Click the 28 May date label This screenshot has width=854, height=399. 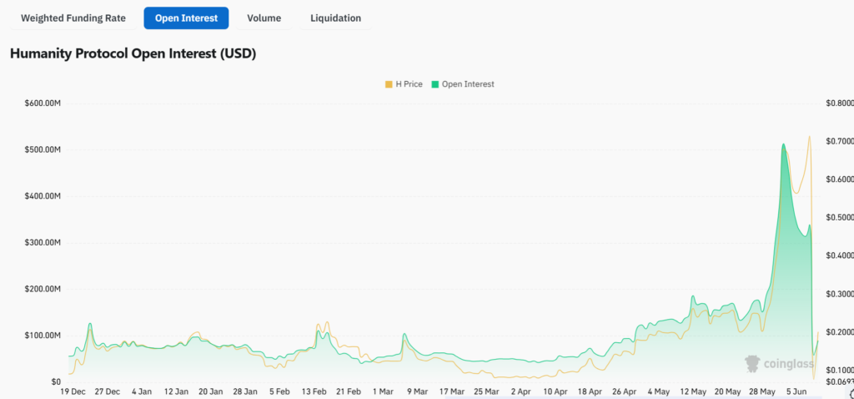[x=762, y=391]
